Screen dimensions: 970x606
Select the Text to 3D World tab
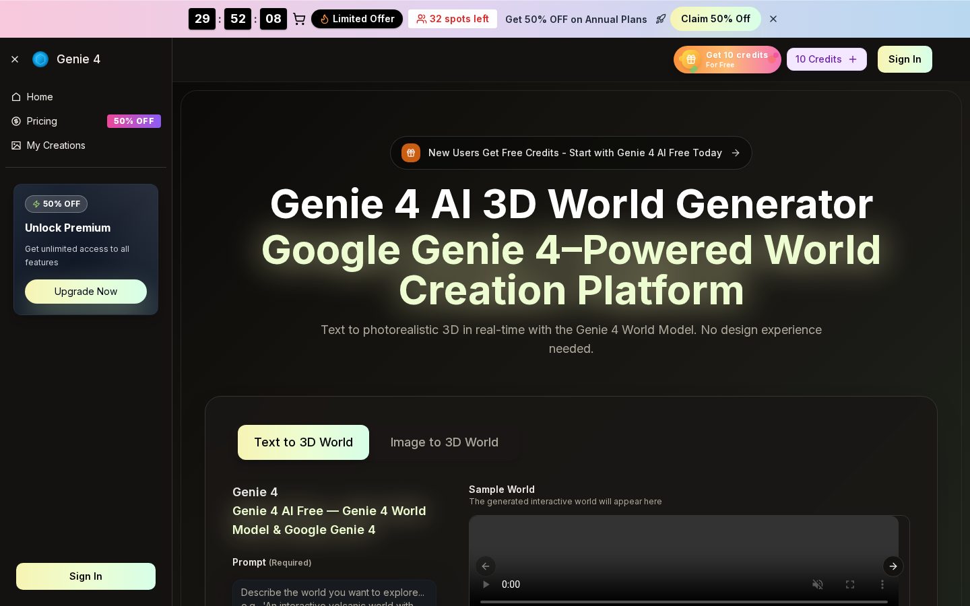tap(303, 442)
